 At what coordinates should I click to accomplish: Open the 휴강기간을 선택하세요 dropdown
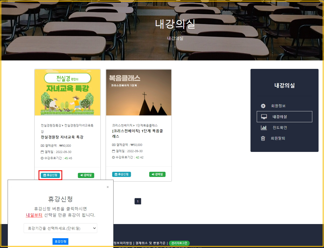[x=60, y=228]
